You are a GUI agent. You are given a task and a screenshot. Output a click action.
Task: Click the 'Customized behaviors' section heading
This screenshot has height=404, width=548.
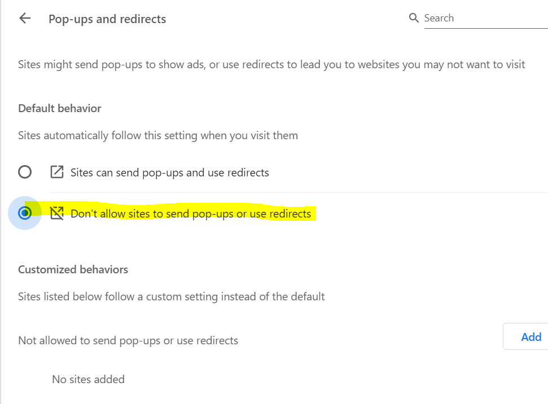(x=73, y=270)
